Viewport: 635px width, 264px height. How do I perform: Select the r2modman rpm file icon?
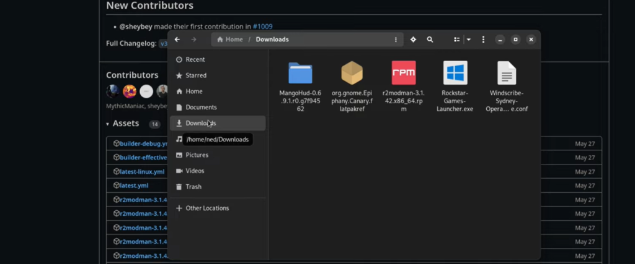pos(403,73)
